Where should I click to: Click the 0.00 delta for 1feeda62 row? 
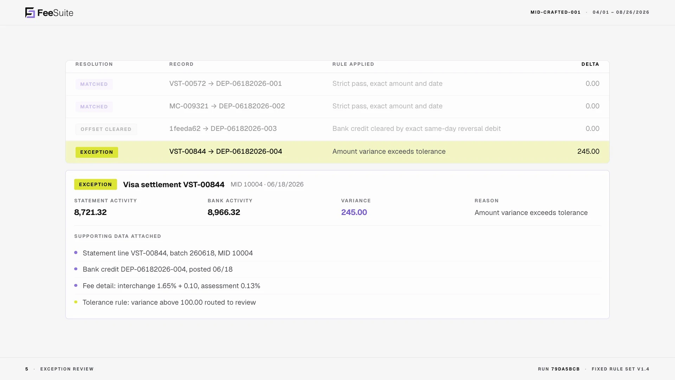coord(592,129)
